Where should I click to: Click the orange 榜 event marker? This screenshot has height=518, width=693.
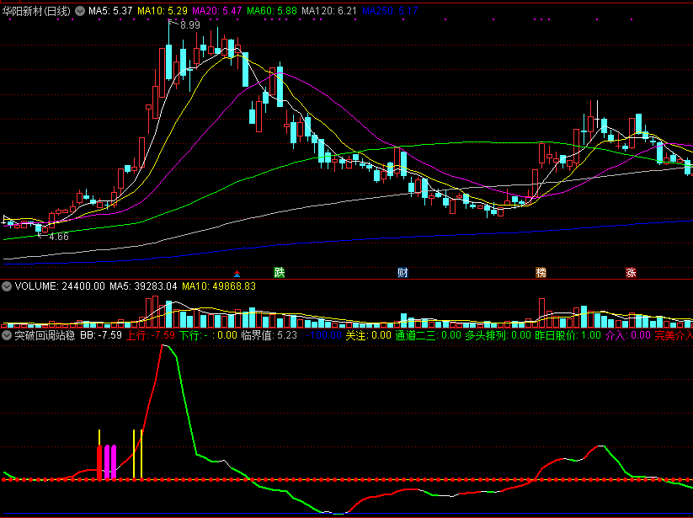tap(541, 272)
